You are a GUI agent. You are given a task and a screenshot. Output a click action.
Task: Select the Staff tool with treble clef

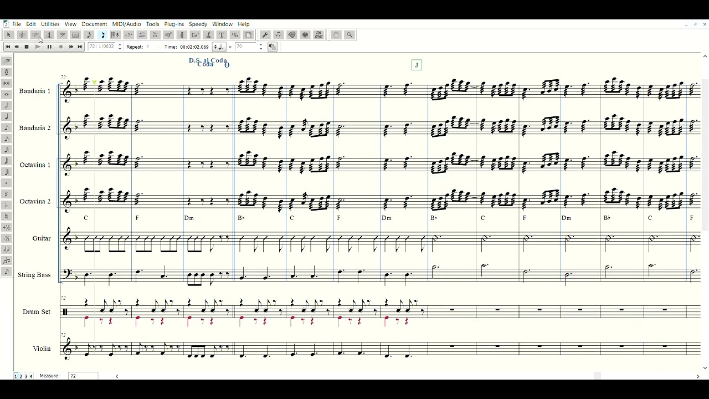point(22,35)
